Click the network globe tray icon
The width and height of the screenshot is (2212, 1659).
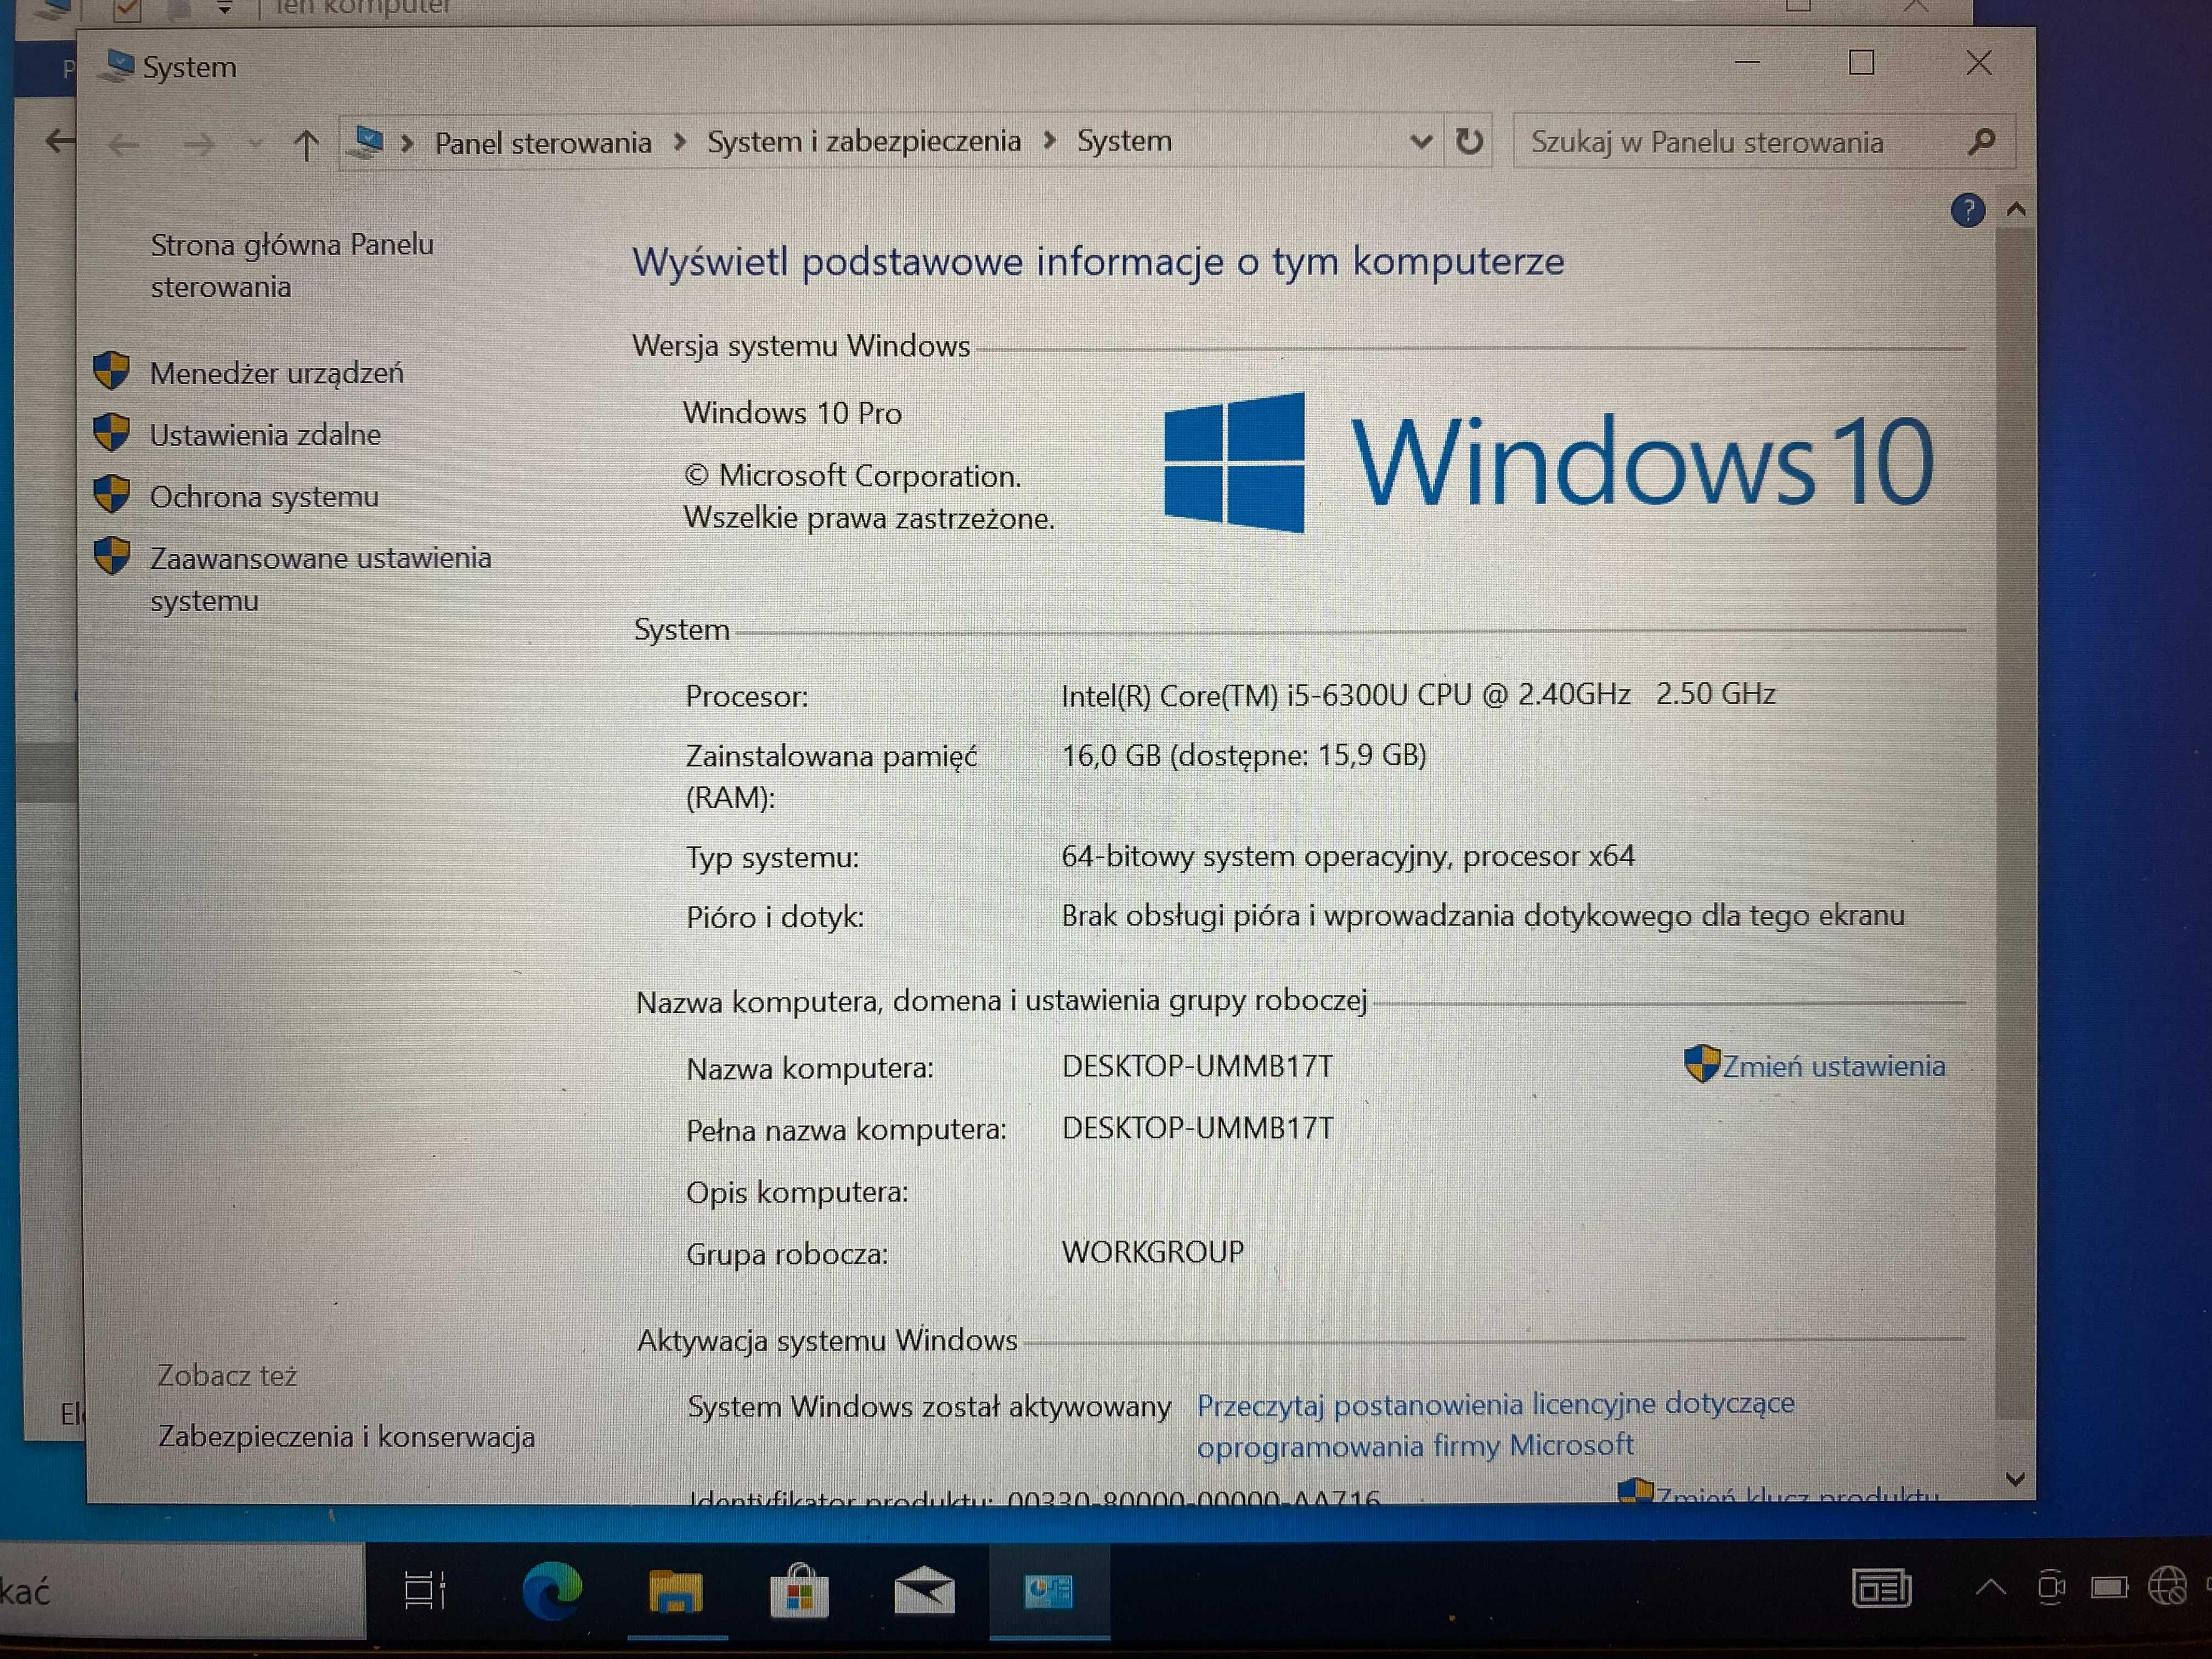tap(2166, 1586)
